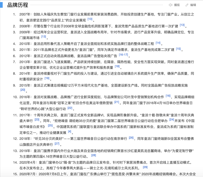This screenshot has width=203, height=177.
Task: Click the 播报 speaker icon
Action: click(x=170, y=5)
